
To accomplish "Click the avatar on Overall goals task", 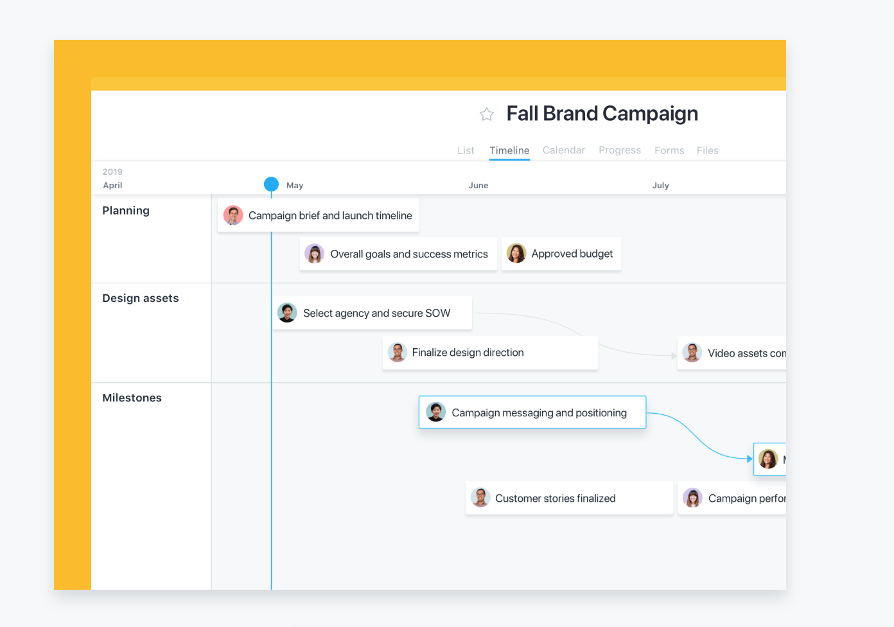I will point(314,253).
